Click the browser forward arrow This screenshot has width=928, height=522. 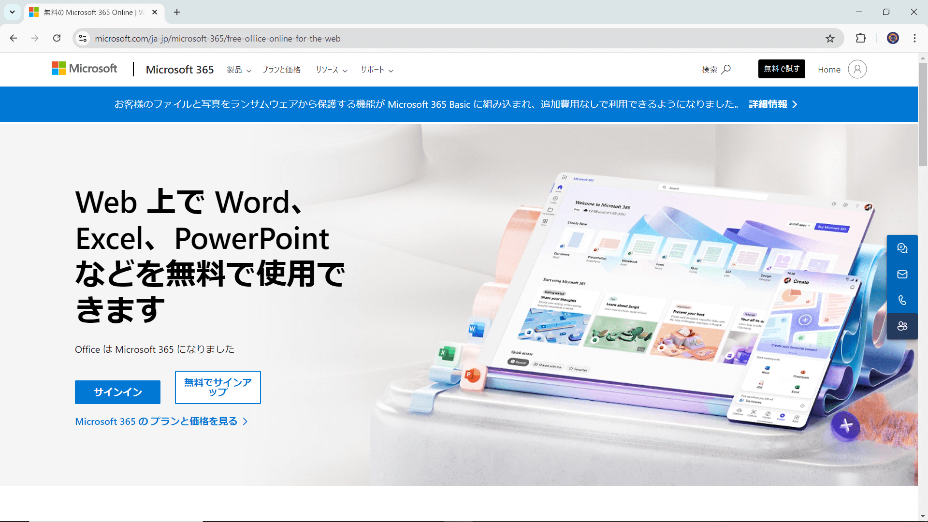[x=35, y=38]
